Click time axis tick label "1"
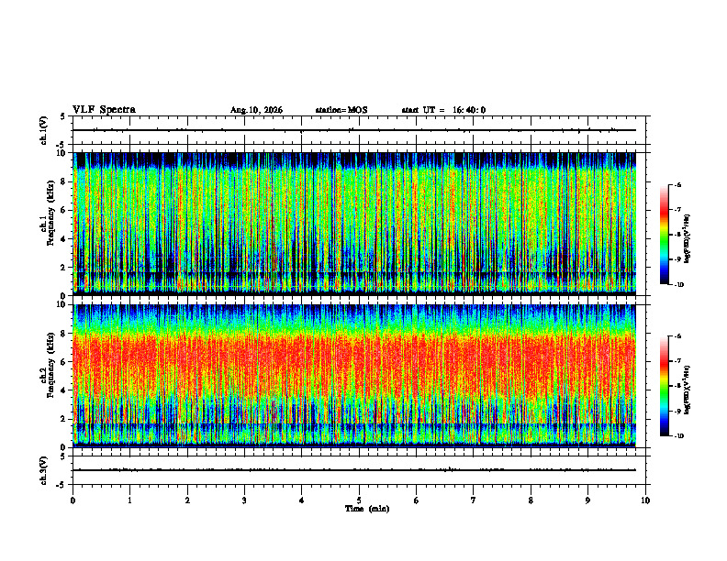The image size is (727, 561). [129, 500]
